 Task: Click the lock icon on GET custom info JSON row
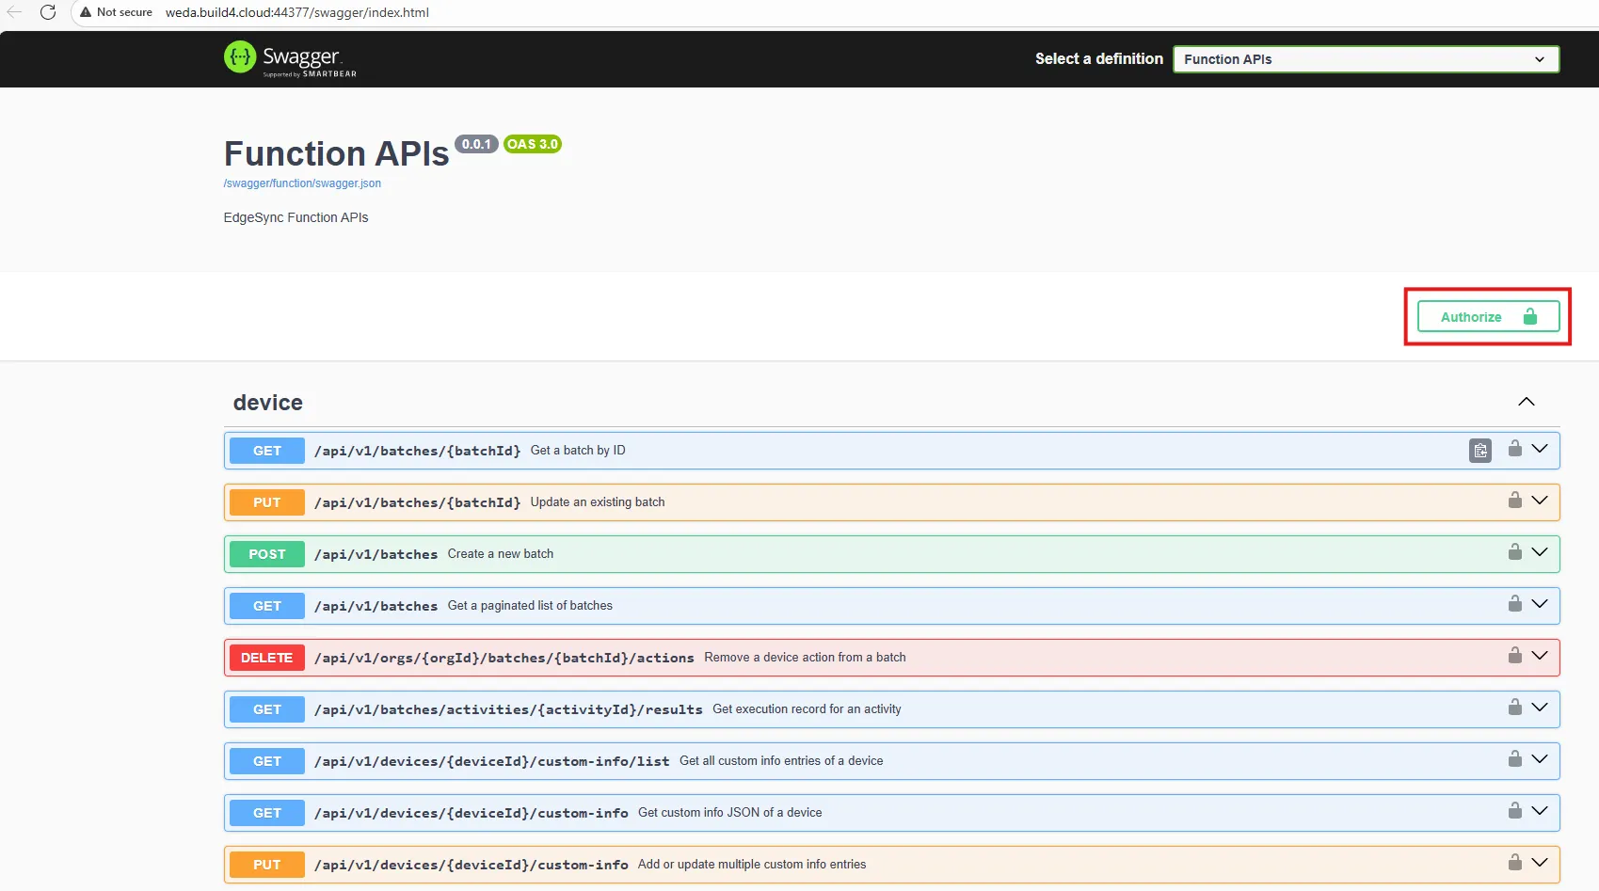pyautogui.click(x=1514, y=811)
